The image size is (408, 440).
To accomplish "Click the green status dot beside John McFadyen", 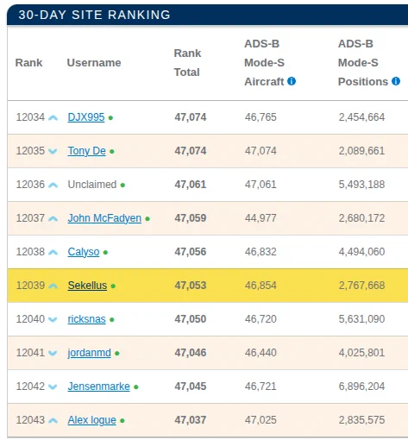I will [x=148, y=219].
